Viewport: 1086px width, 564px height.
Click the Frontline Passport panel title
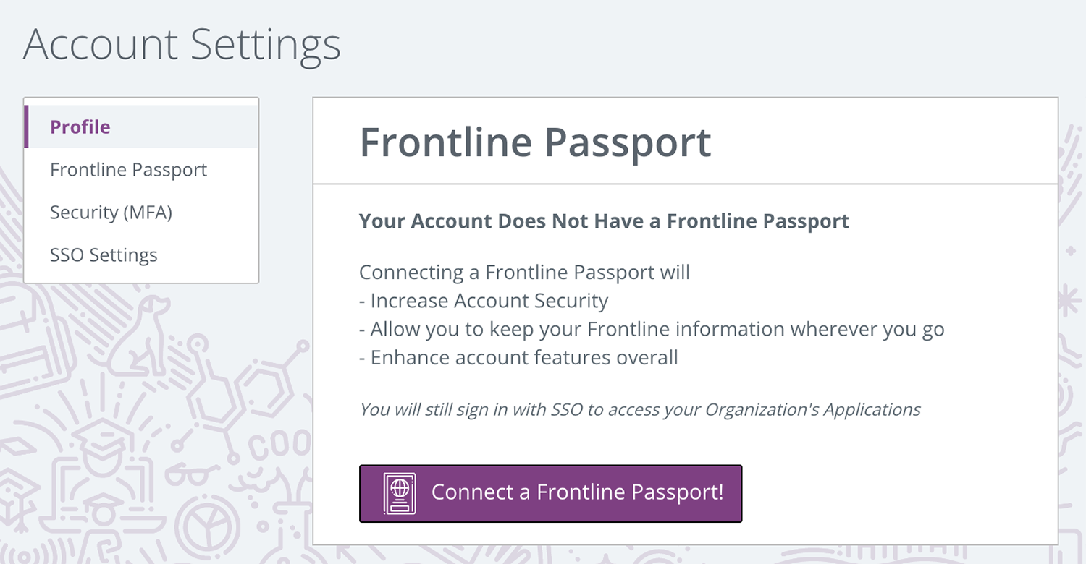[535, 142]
